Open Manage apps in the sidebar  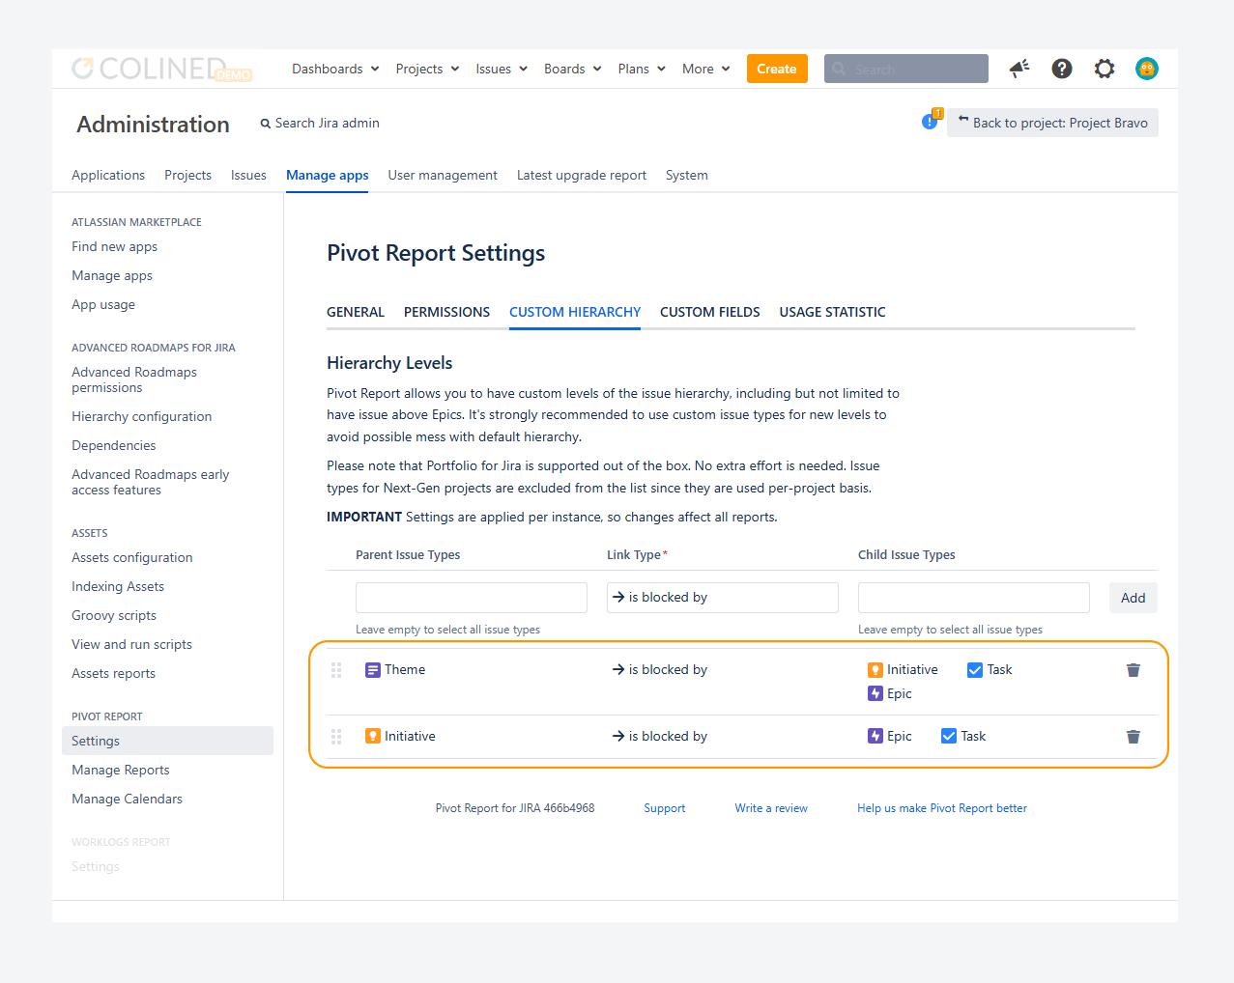112,275
